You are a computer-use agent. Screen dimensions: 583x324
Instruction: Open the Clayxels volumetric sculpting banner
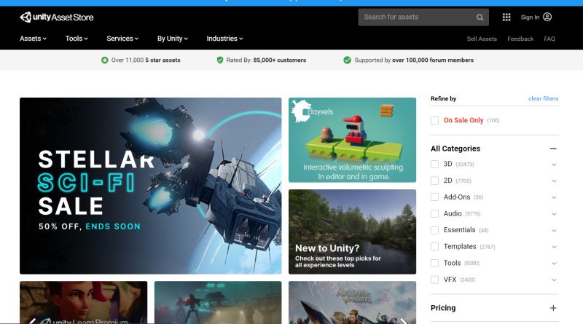[352, 140]
